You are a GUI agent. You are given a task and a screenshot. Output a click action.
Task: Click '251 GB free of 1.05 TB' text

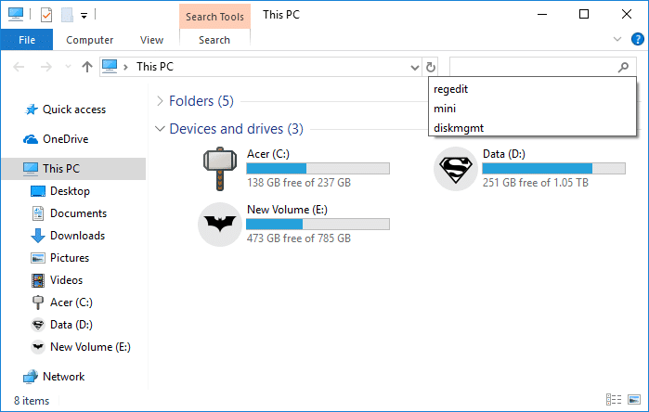[536, 183]
